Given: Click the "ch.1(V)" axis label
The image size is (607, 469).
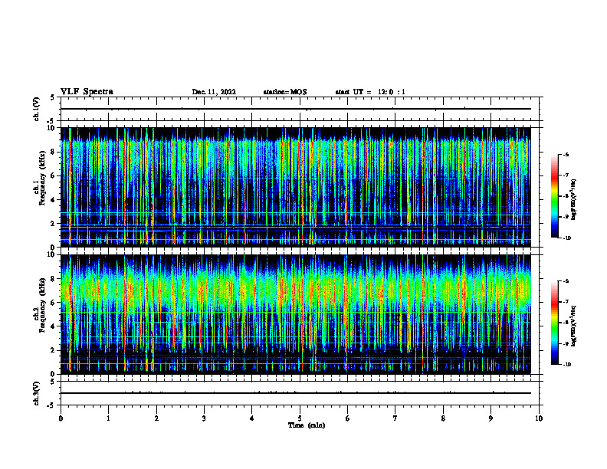Looking at the screenshot, I should 37,109.
